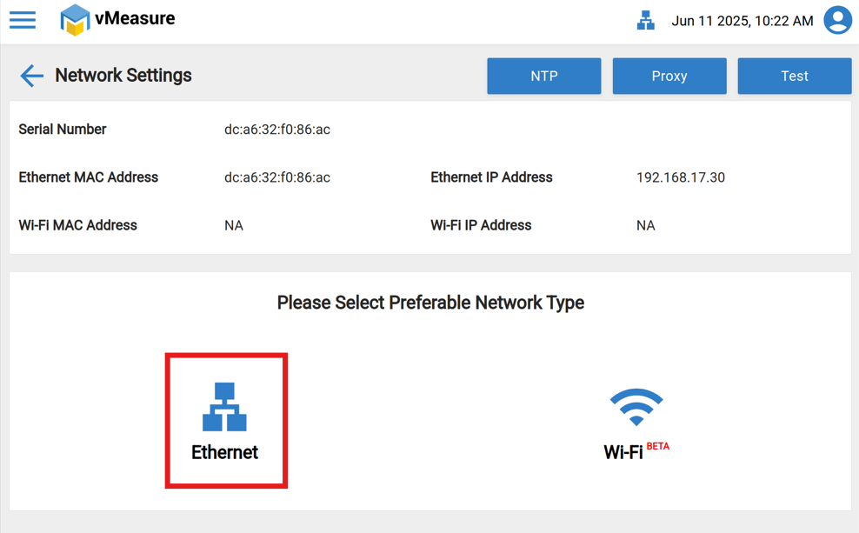Open the user profile account icon
Screen dimensions: 859x533
(837, 20)
